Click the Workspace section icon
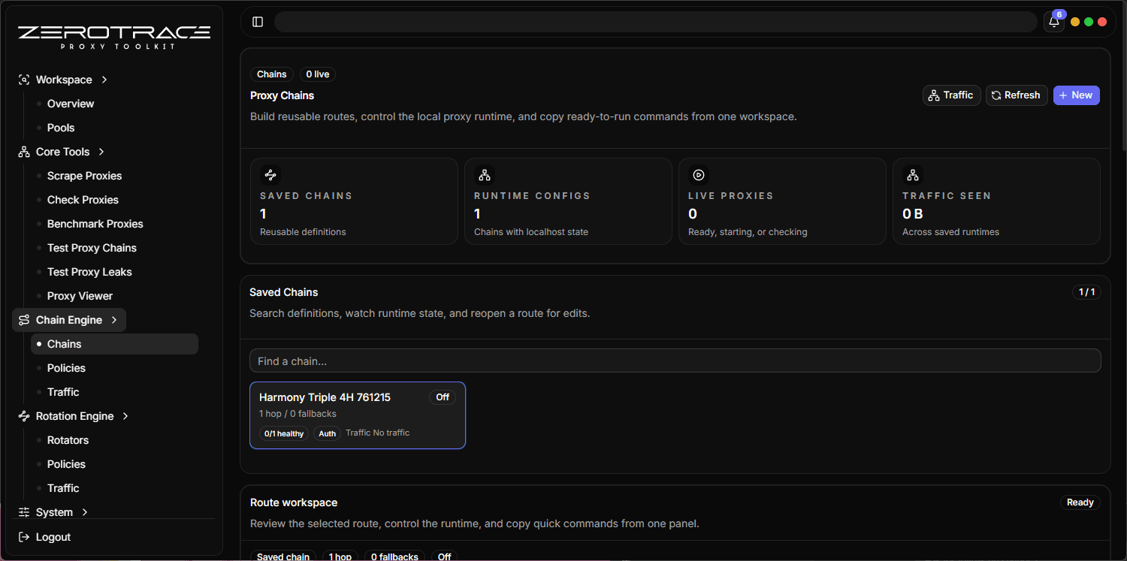1127x561 pixels. 24,80
